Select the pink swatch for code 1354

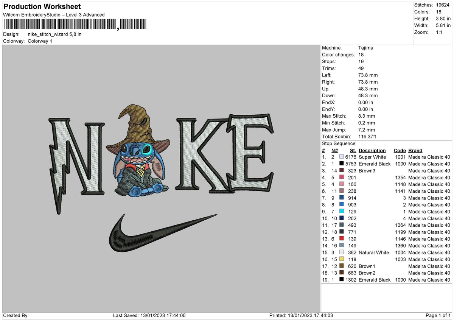[342, 178]
